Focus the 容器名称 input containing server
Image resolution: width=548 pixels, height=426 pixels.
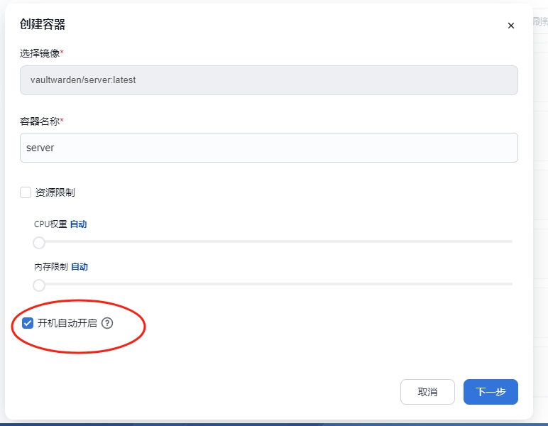pyautogui.click(x=268, y=148)
